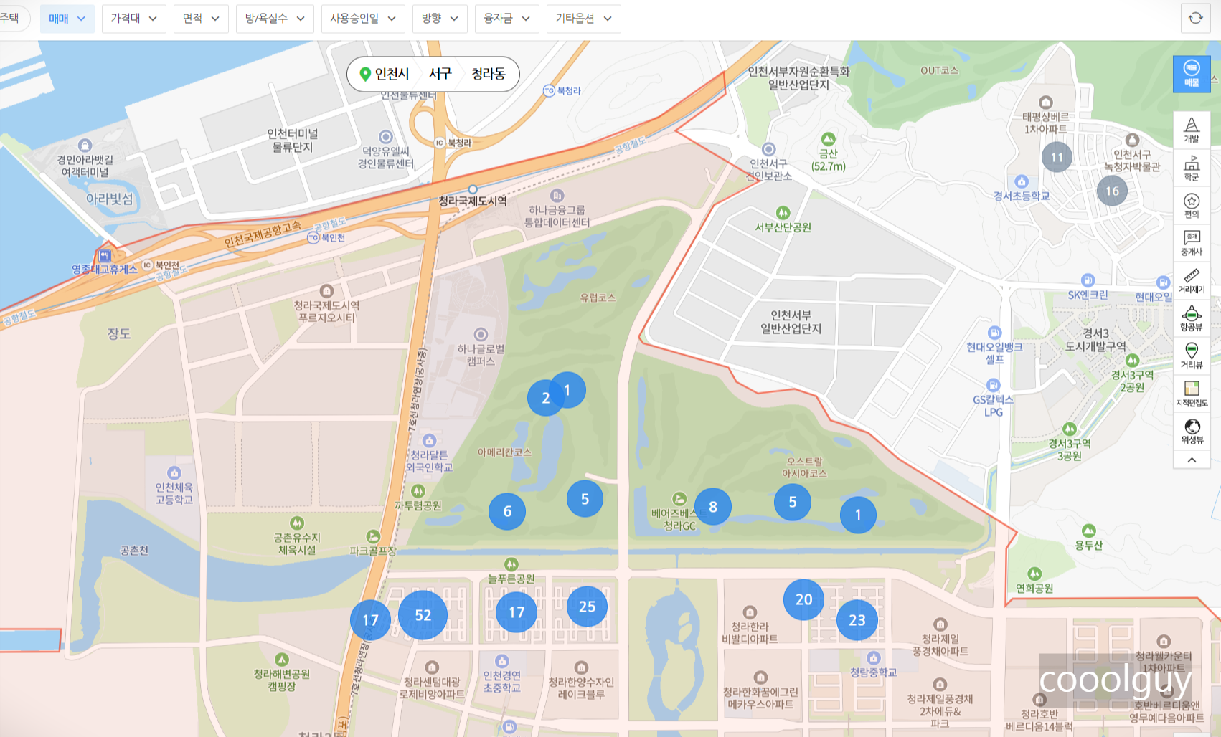The width and height of the screenshot is (1221, 737).
Task: Select 청라동 in the location breadcrumb
Action: point(488,74)
